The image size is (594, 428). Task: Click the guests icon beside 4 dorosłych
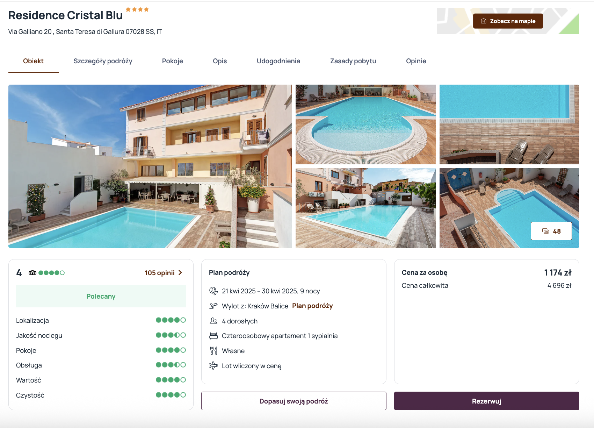(x=213, y=321)
